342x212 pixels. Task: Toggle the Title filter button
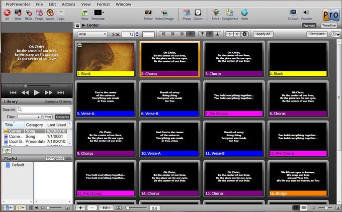pyautogui.click(x=48, y=117)
